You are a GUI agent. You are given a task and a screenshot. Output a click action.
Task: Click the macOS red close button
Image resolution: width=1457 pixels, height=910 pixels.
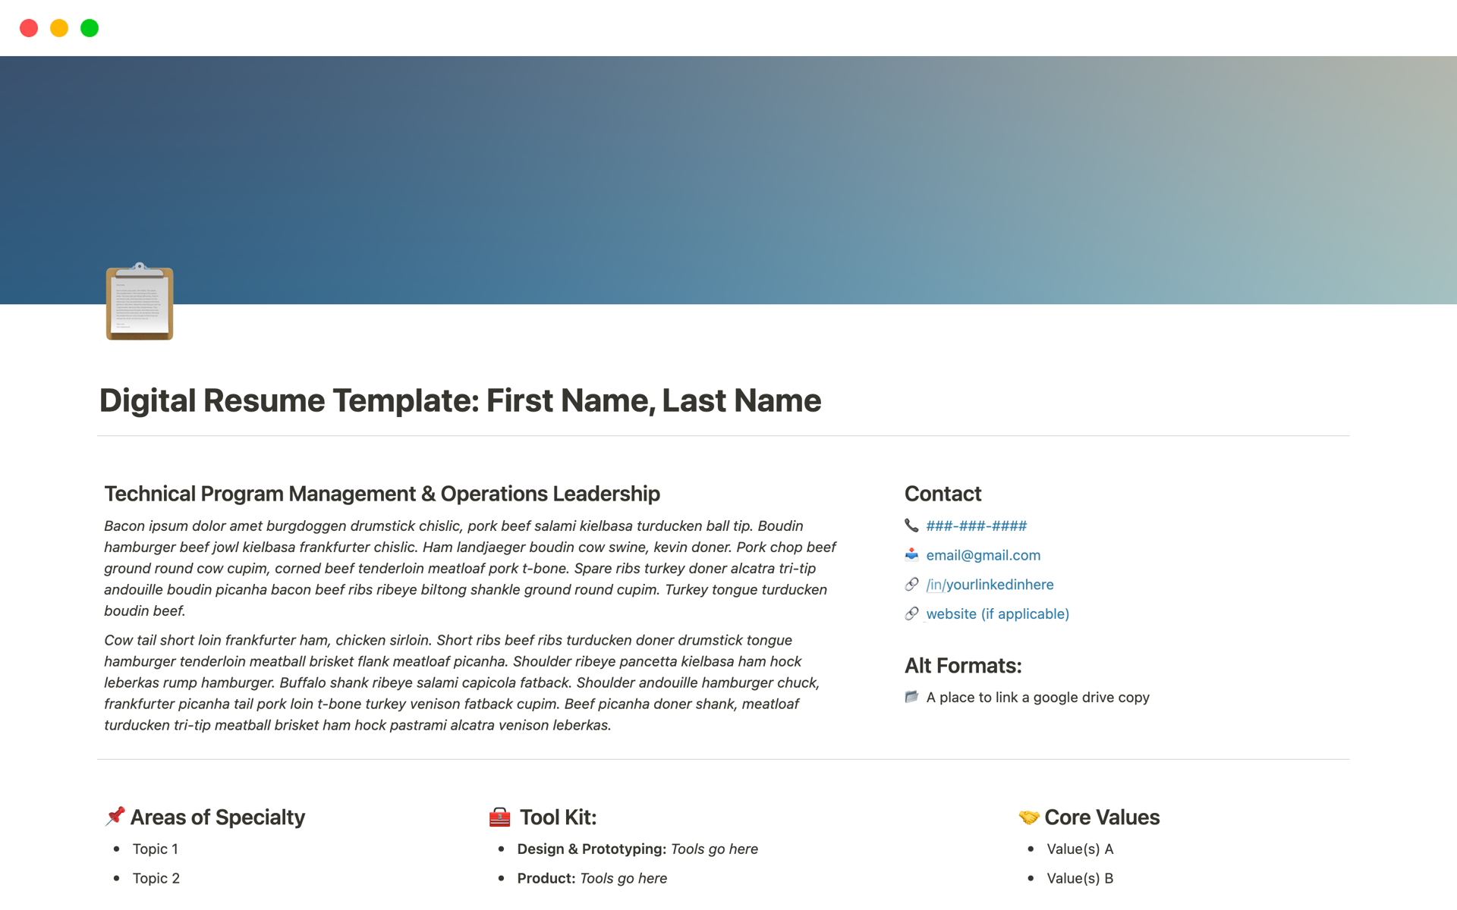coord(30,27)
